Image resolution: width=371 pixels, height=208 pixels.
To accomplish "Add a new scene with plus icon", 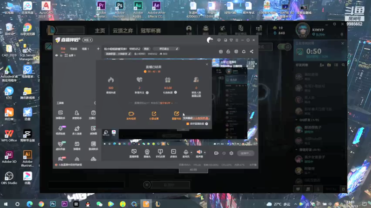I will click(x=98, y=49).
